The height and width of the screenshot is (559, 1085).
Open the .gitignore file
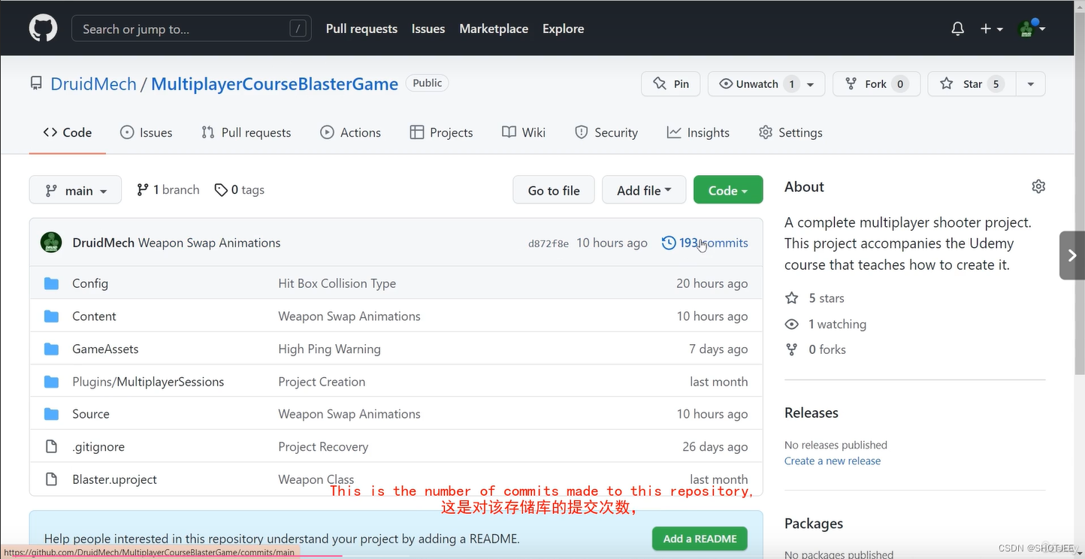click(98, 446)
